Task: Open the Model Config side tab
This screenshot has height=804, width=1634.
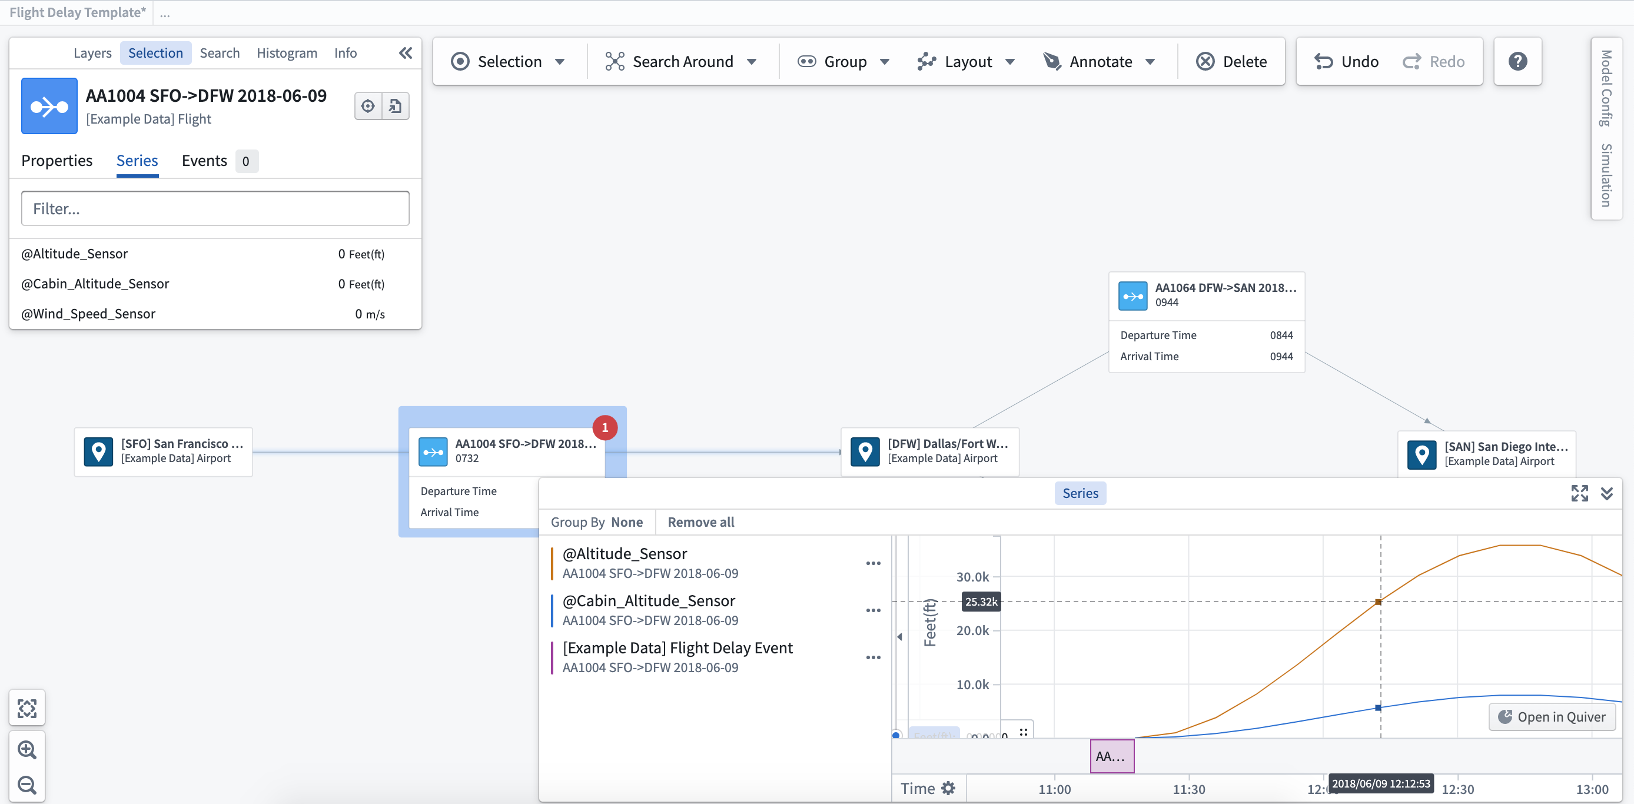Action: pyautogui.click(x=1606, y=88)
